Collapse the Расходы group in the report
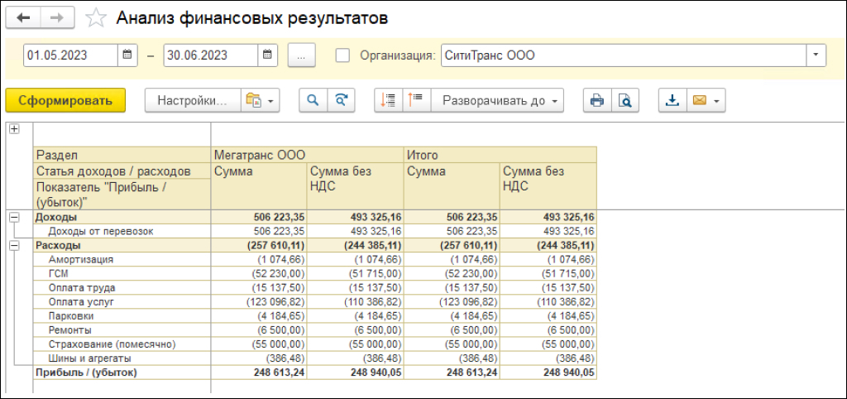847x399 pixels. [14, 246]
